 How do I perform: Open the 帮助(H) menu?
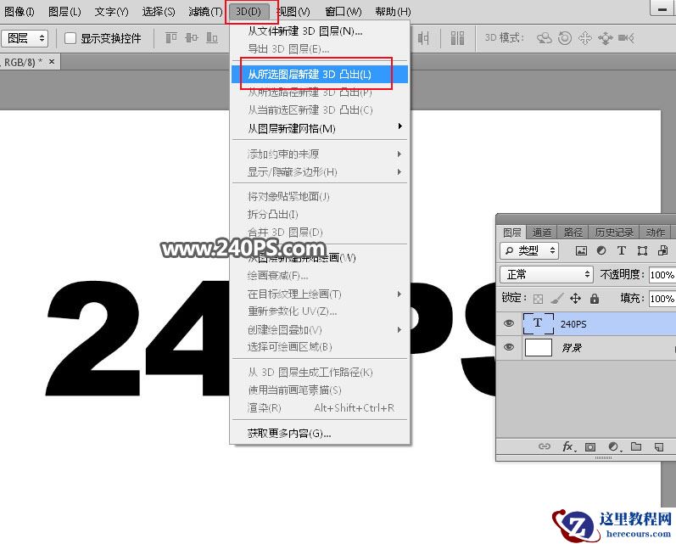click(x=393, y=12)
